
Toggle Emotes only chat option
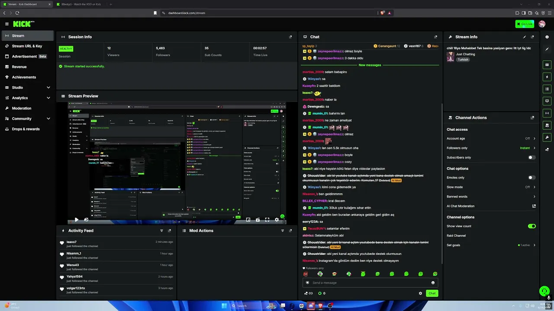tap(532, 178)
